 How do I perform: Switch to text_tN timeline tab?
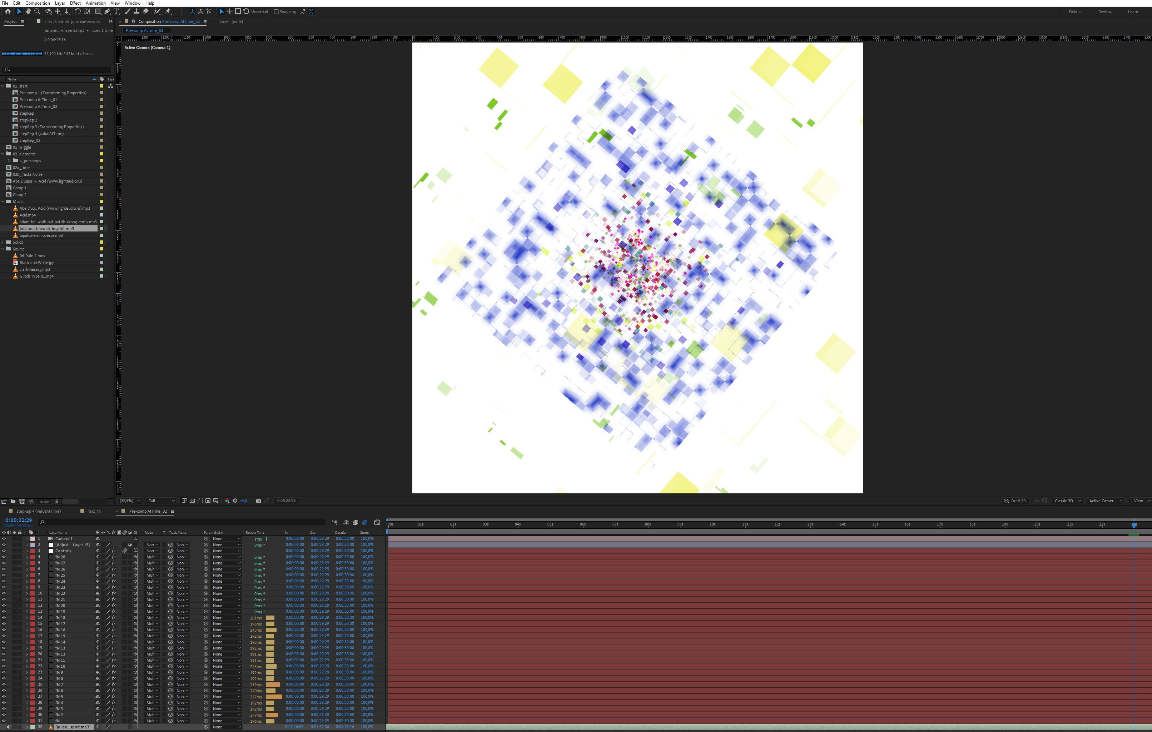[x=94, y=511]
